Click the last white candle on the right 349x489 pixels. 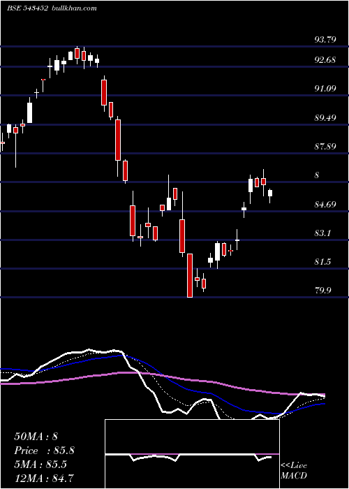coord(270,193)
